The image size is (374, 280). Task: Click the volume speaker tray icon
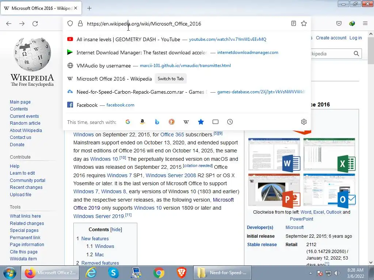337,273
